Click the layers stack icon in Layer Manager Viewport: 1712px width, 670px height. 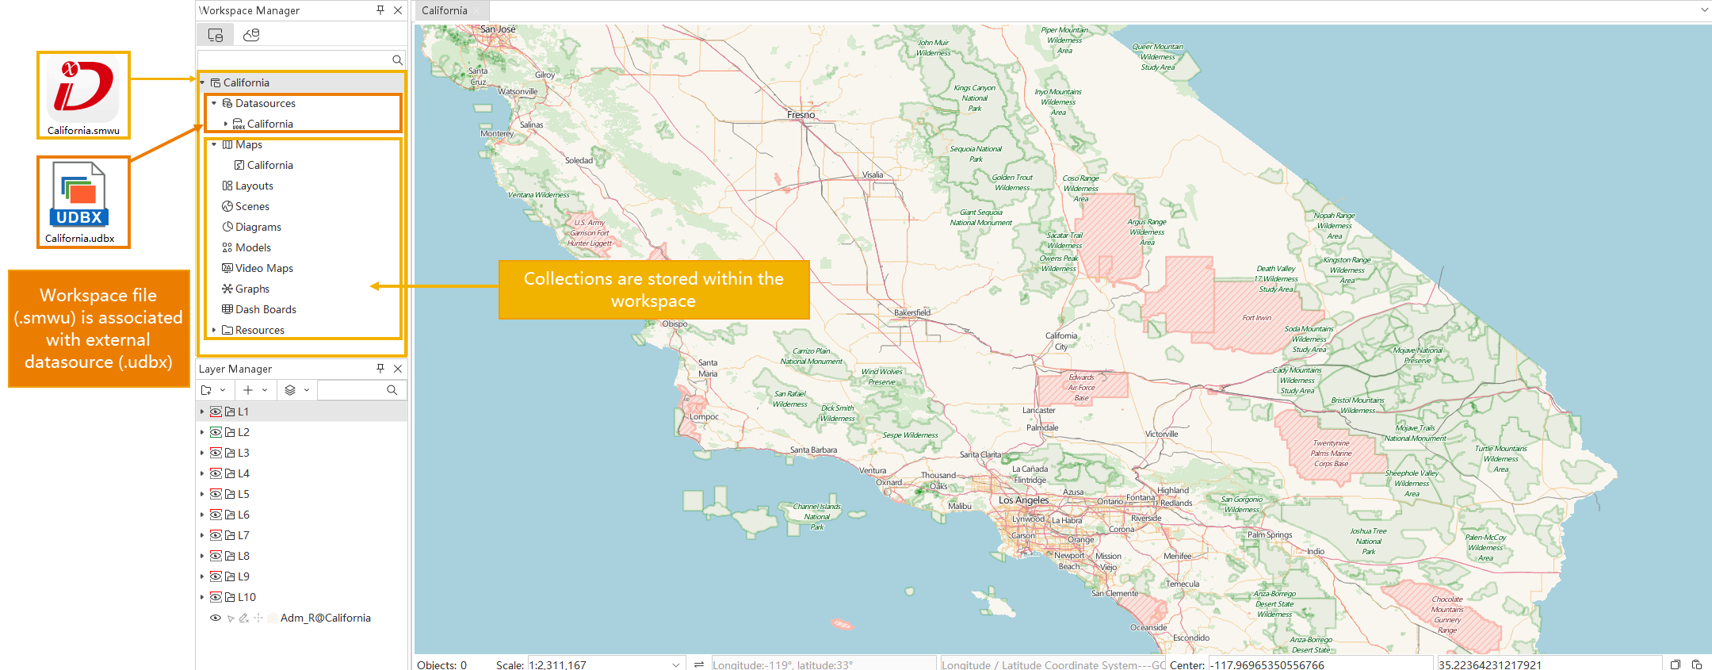click(x=290, y=390)
